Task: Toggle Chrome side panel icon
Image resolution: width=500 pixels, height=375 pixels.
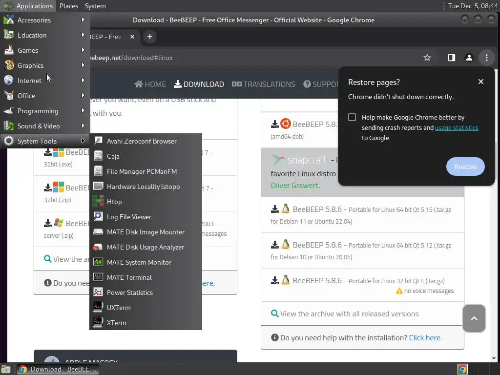Action: click(x=451, y=58)
